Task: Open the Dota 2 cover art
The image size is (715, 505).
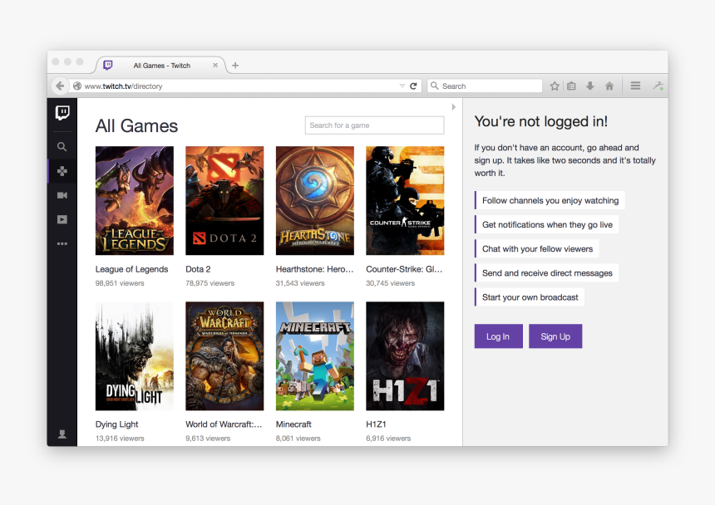Action: 224,200
